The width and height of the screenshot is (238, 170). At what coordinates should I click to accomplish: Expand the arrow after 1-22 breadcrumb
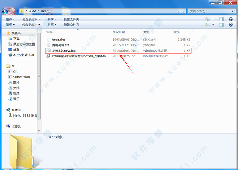38,11
